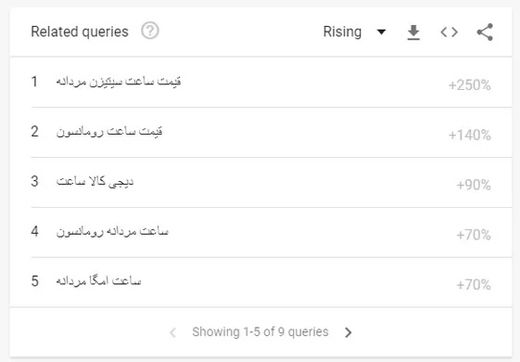
Task: Click the rank number 1
Action: pos(34,82)
